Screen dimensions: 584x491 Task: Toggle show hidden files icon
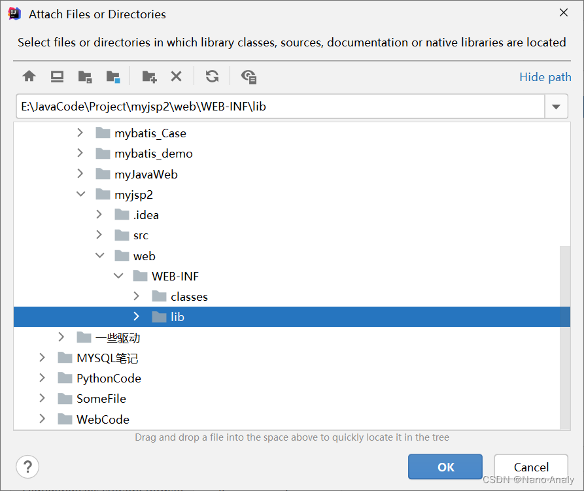249,76
